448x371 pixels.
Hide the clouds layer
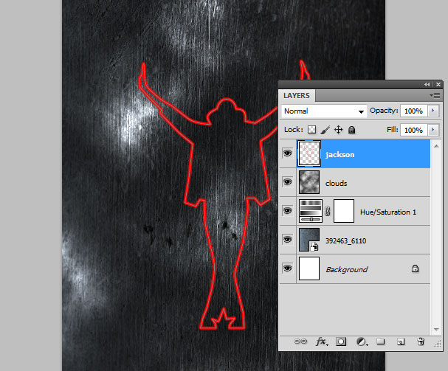tap(287, 182)
